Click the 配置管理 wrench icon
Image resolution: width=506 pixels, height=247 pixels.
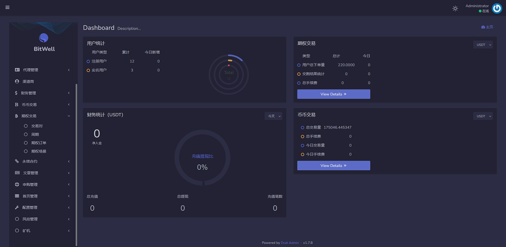(x=17, y=208)
